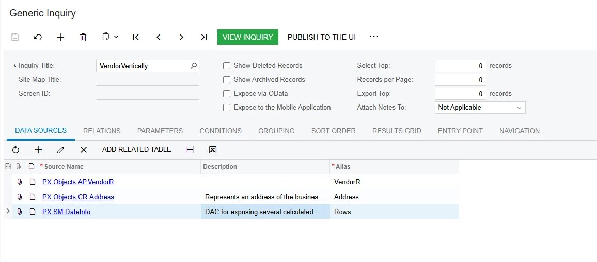Open the ENTRY POINT tab
597x262 pixels.
[x=460, y=131]
